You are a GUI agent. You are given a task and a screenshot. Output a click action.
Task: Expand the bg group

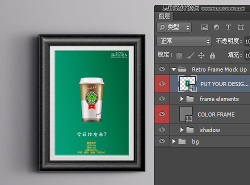coord(174,141)
